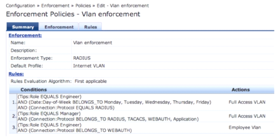
Task: Click the 'First applicable' evaluation algorithm value
Action: 91,82
